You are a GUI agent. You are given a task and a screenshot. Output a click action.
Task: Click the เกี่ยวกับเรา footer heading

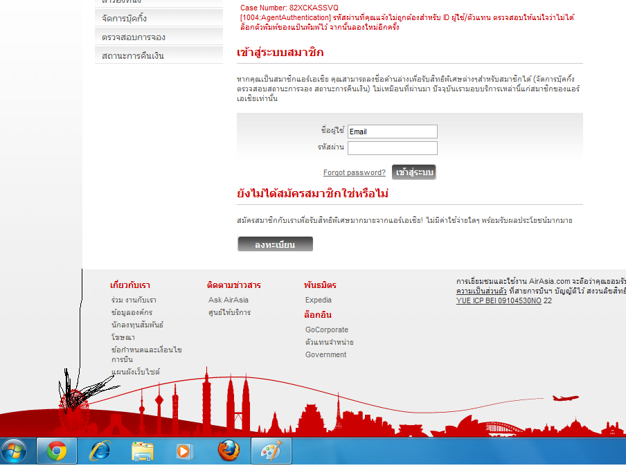[130, 285]
